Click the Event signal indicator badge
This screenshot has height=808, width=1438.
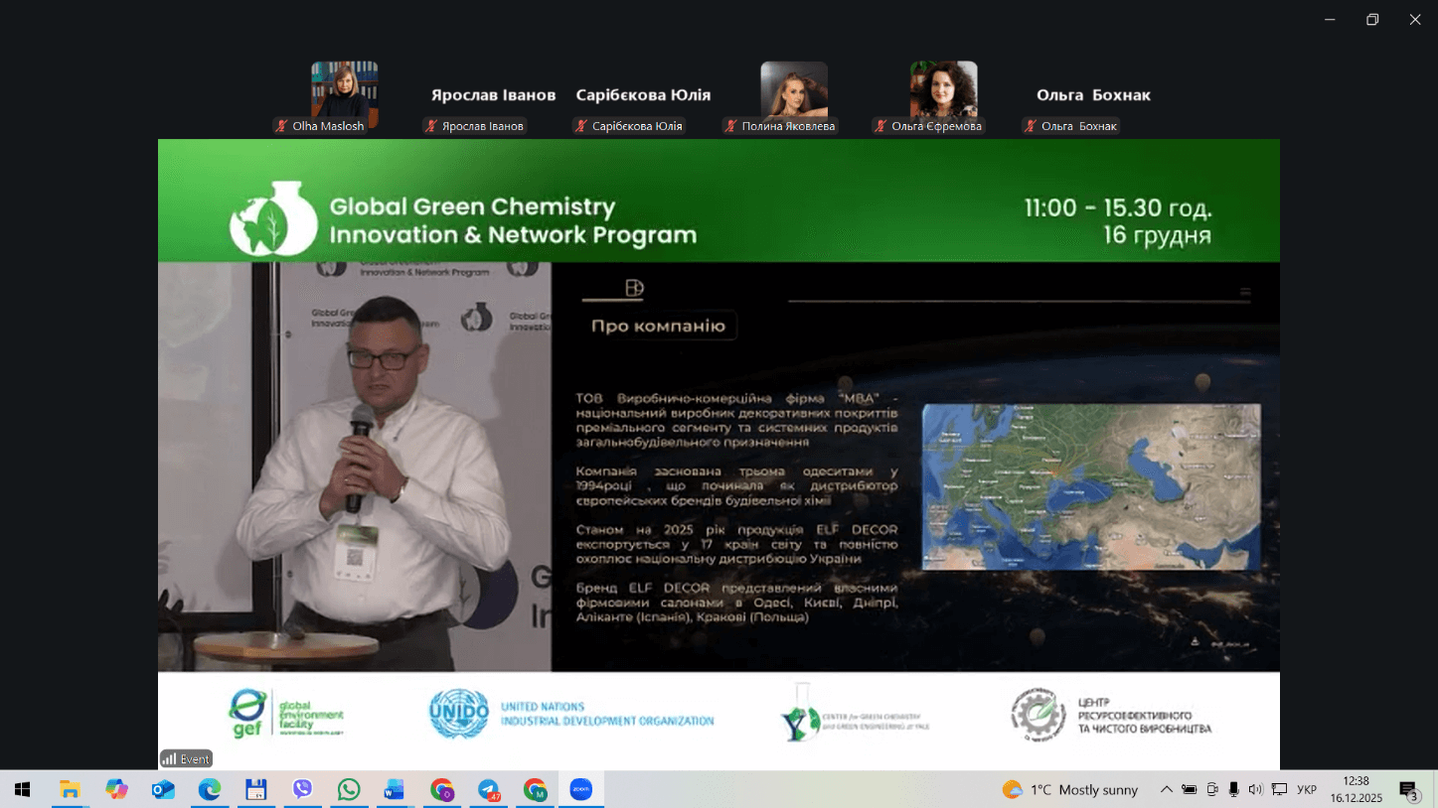coord(186,758)
